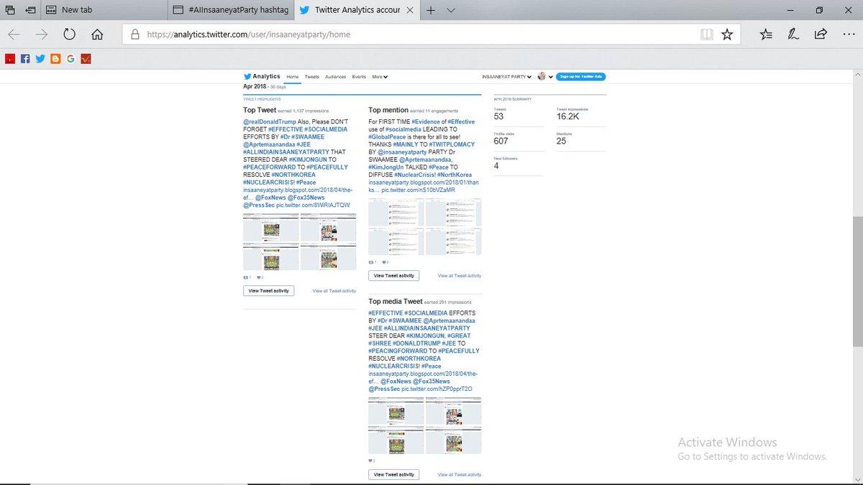Image resolution: width=863 pixels, height=485 pixels.
Task: Toggle Reading view in the address bar
Action: (707, 34)
